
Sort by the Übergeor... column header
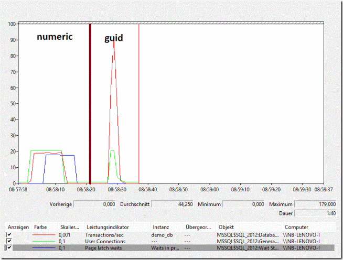200,227
